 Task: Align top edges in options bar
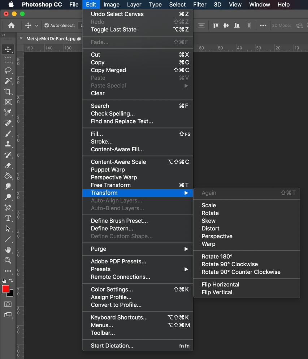[216, 25]
